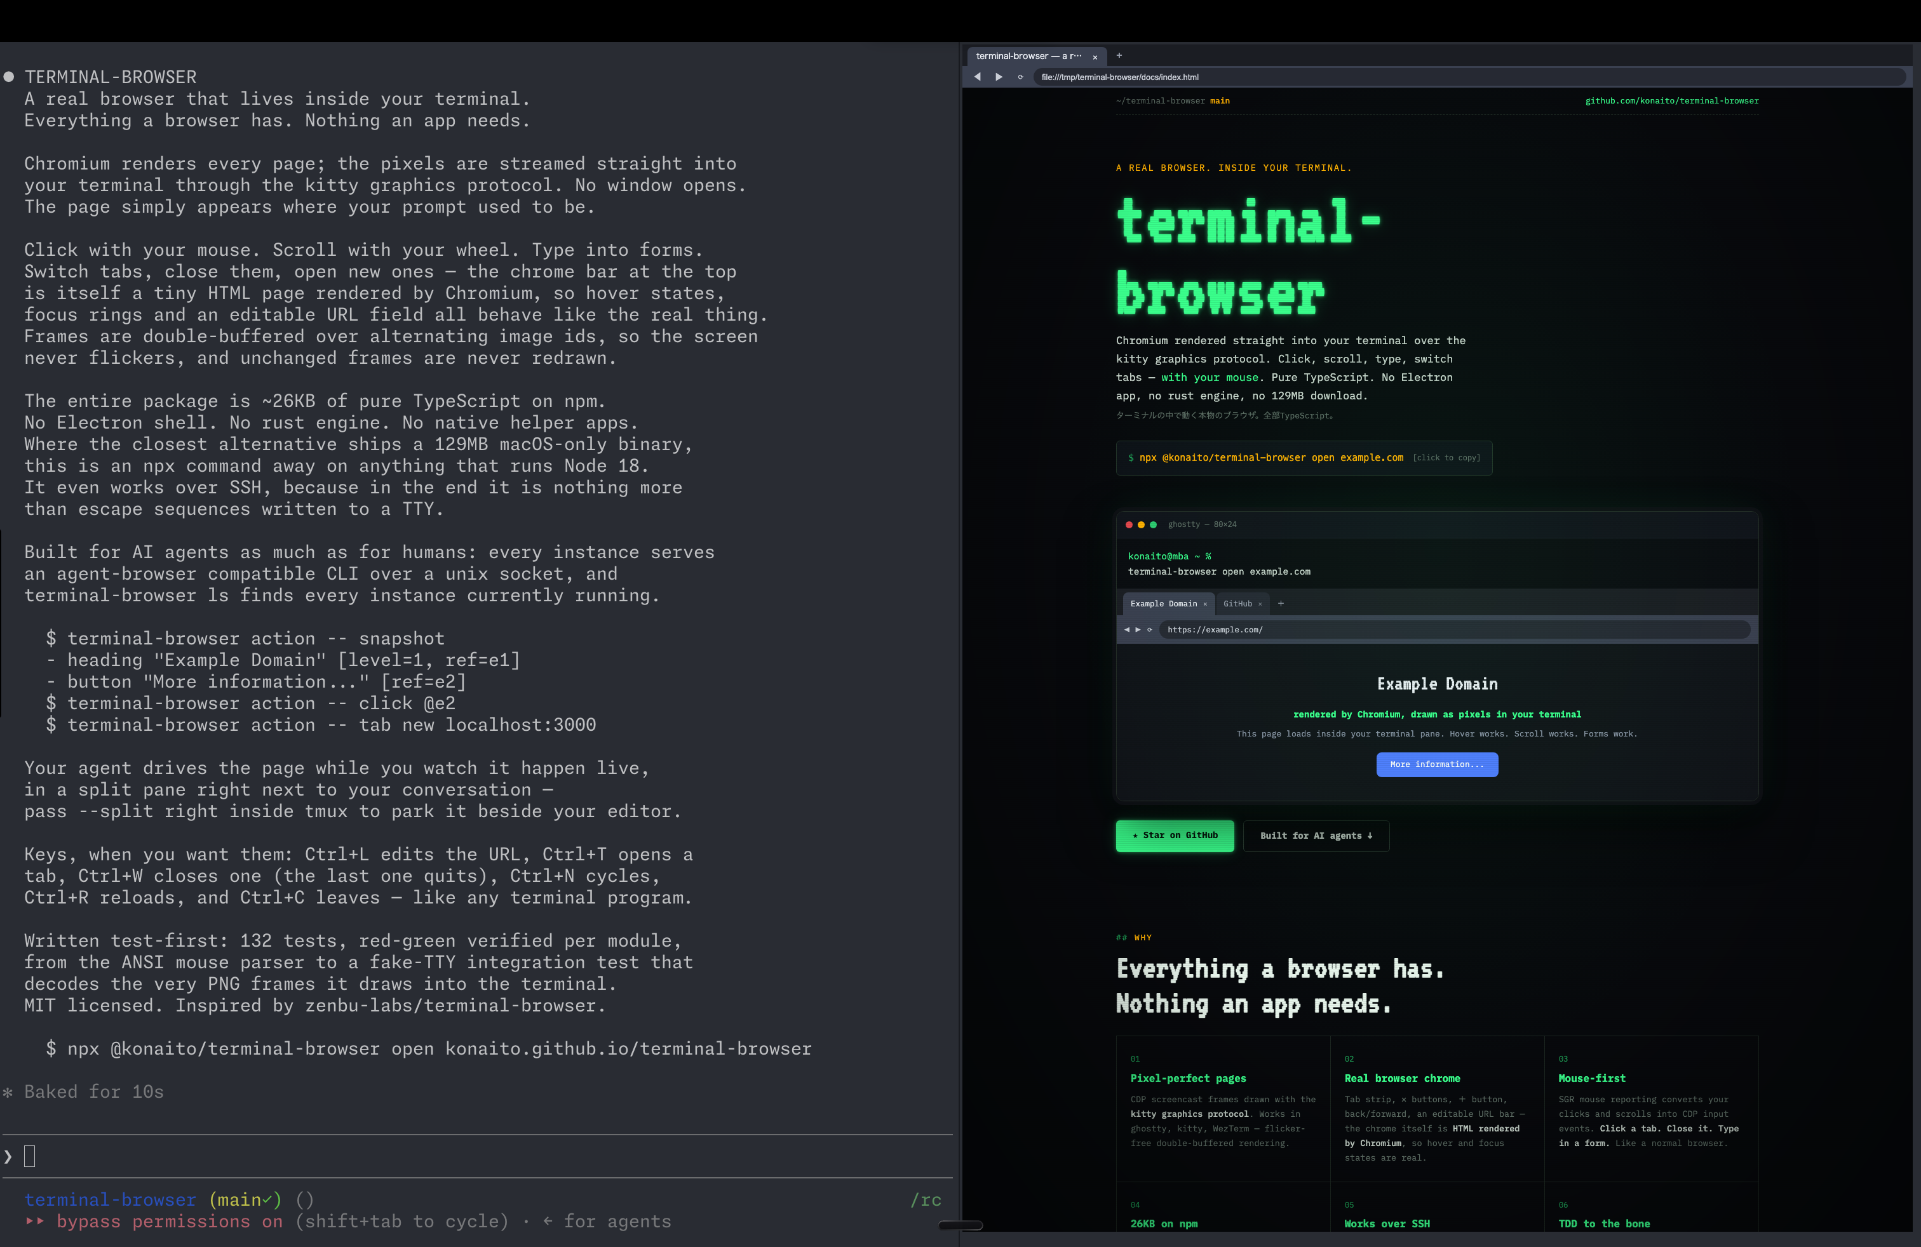The image size is (1921, 1247).
Task: Click 'terminal-browser (main✓)' status line text
Action: (153, 1199)
